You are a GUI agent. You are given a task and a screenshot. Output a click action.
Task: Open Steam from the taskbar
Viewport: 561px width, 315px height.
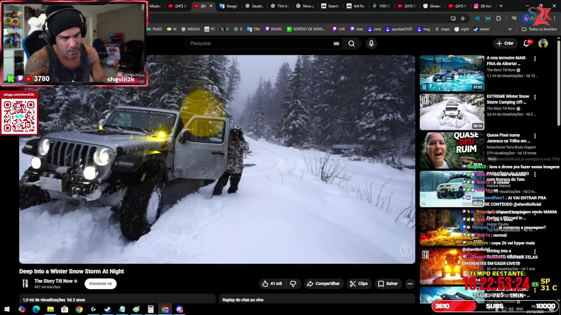click(107, 309)
